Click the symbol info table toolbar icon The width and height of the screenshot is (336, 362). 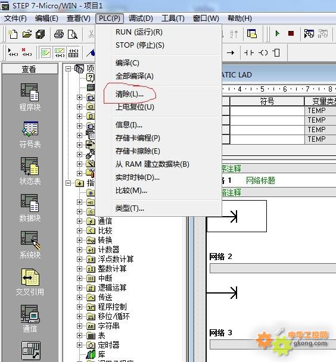click(x=73, y=53)
